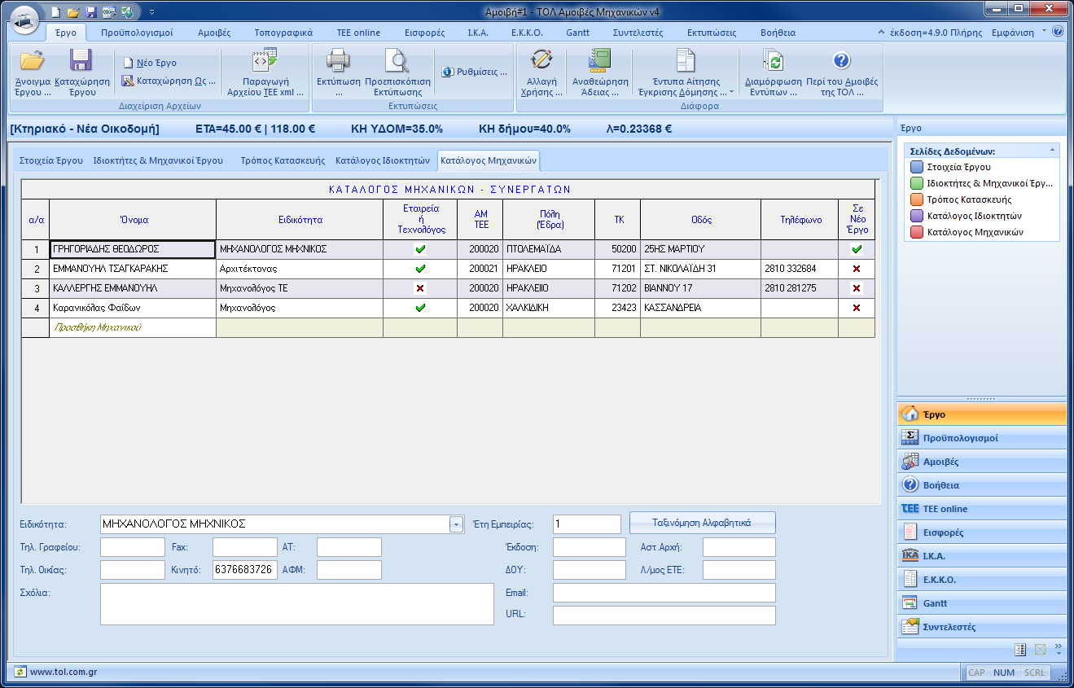Click the quick access new document icon
Image resolution: width=1074 pixels, height=688 pixels.
pos(55,11)
